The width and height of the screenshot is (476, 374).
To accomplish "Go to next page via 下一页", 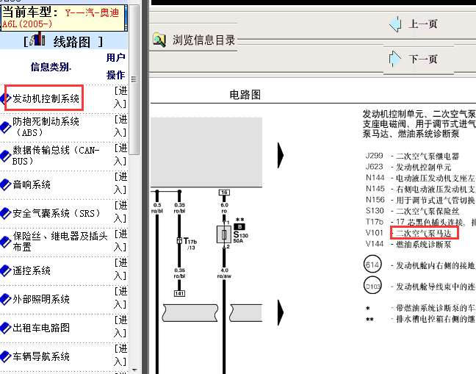I will point(423,59).
